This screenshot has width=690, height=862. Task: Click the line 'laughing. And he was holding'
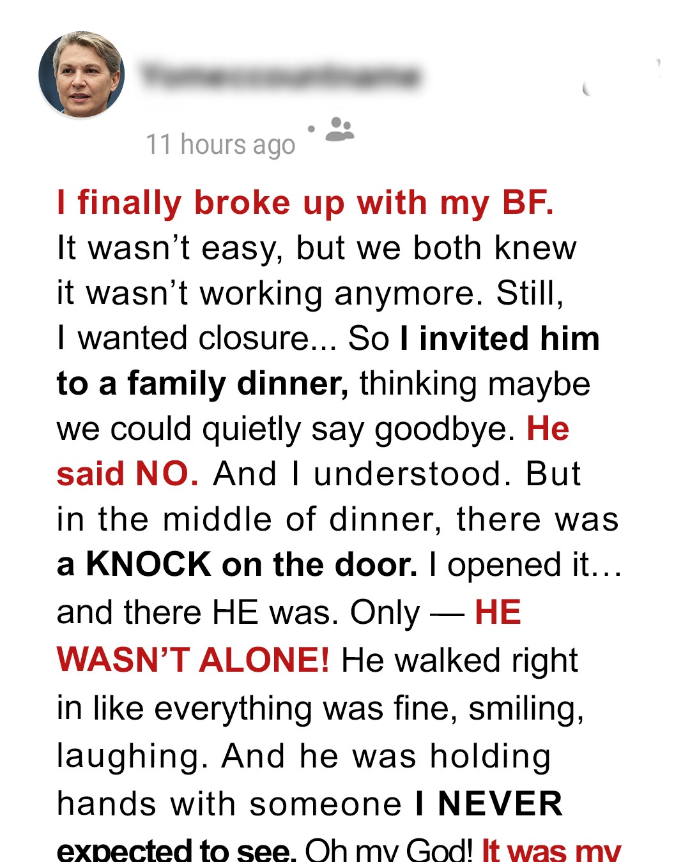coord(303,756)
